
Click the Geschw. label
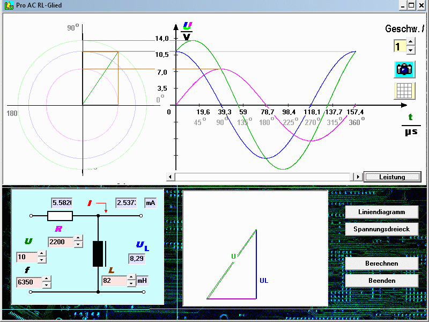coord(404,28)
